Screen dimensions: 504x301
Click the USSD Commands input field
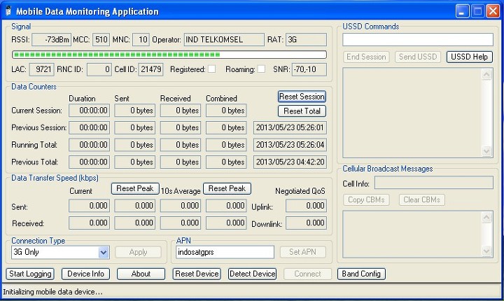pyautogui.click(x=418, y=40)
